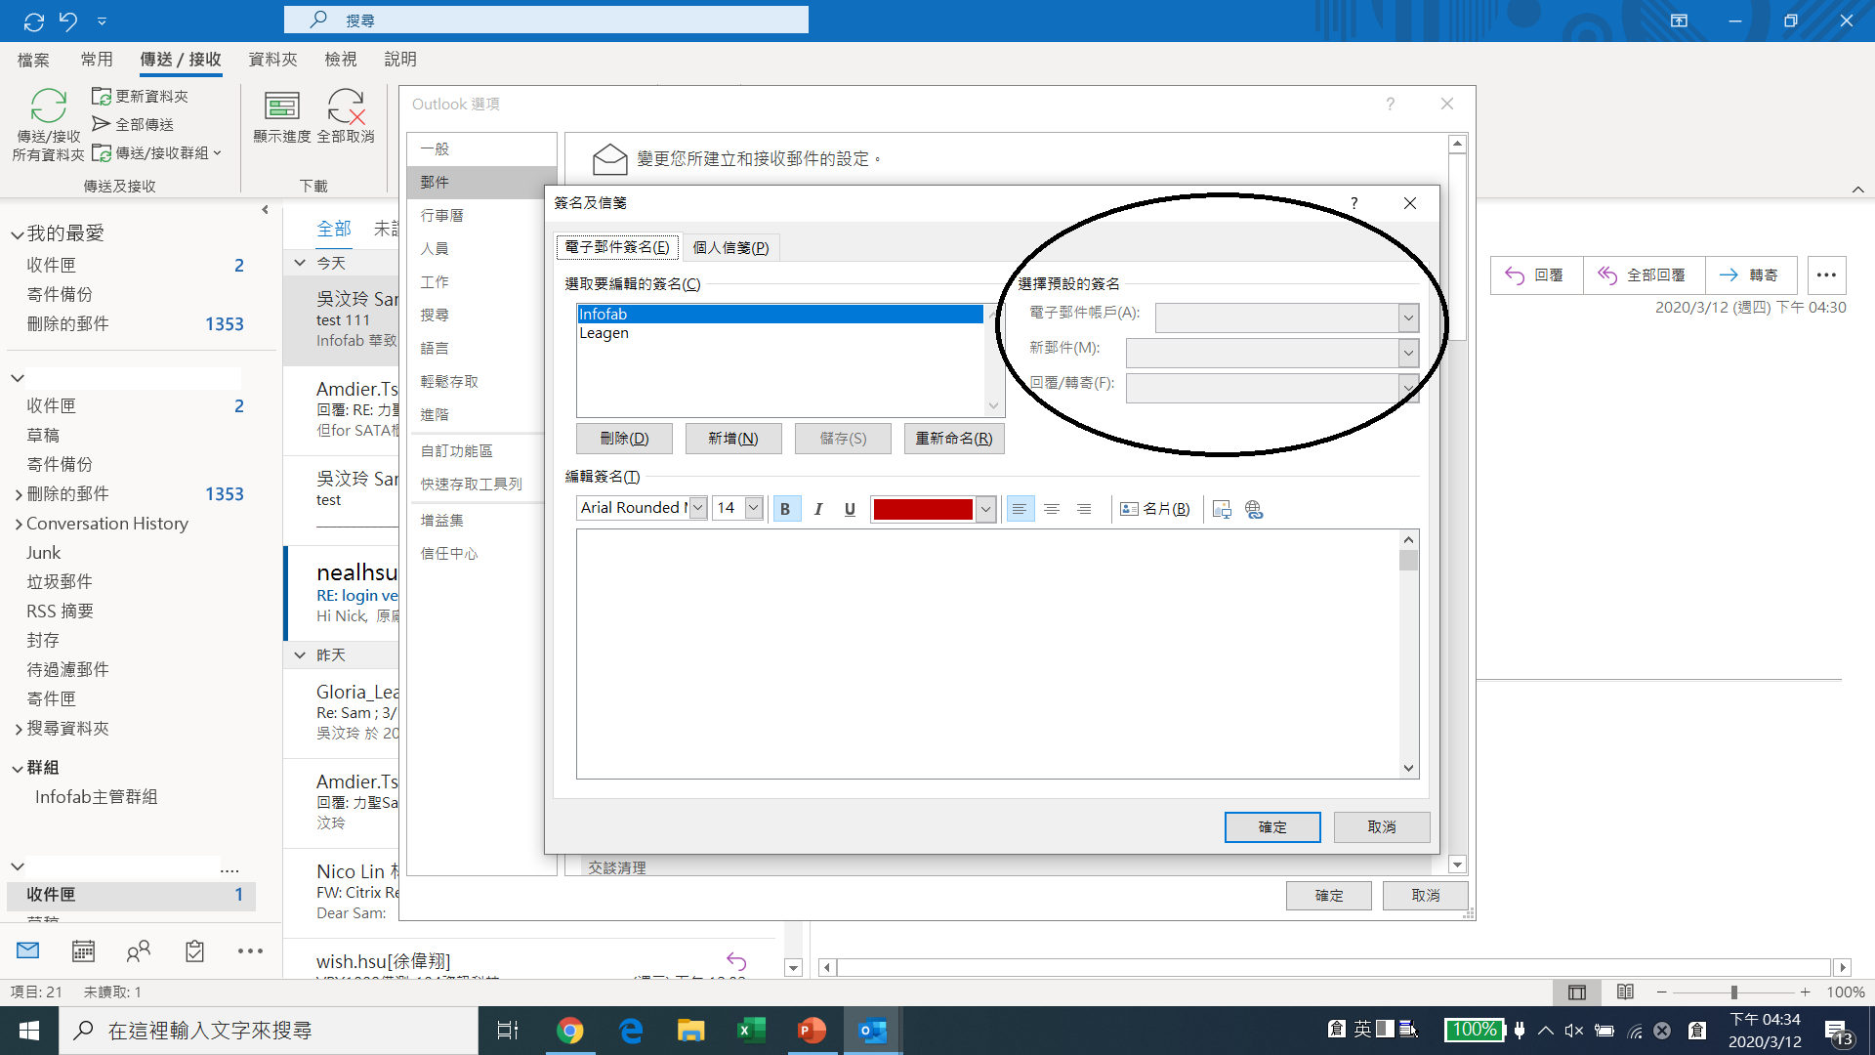1875x1055 pixels.
Task: Toggle the Bold formatting button
Action: tap(785, 509)
